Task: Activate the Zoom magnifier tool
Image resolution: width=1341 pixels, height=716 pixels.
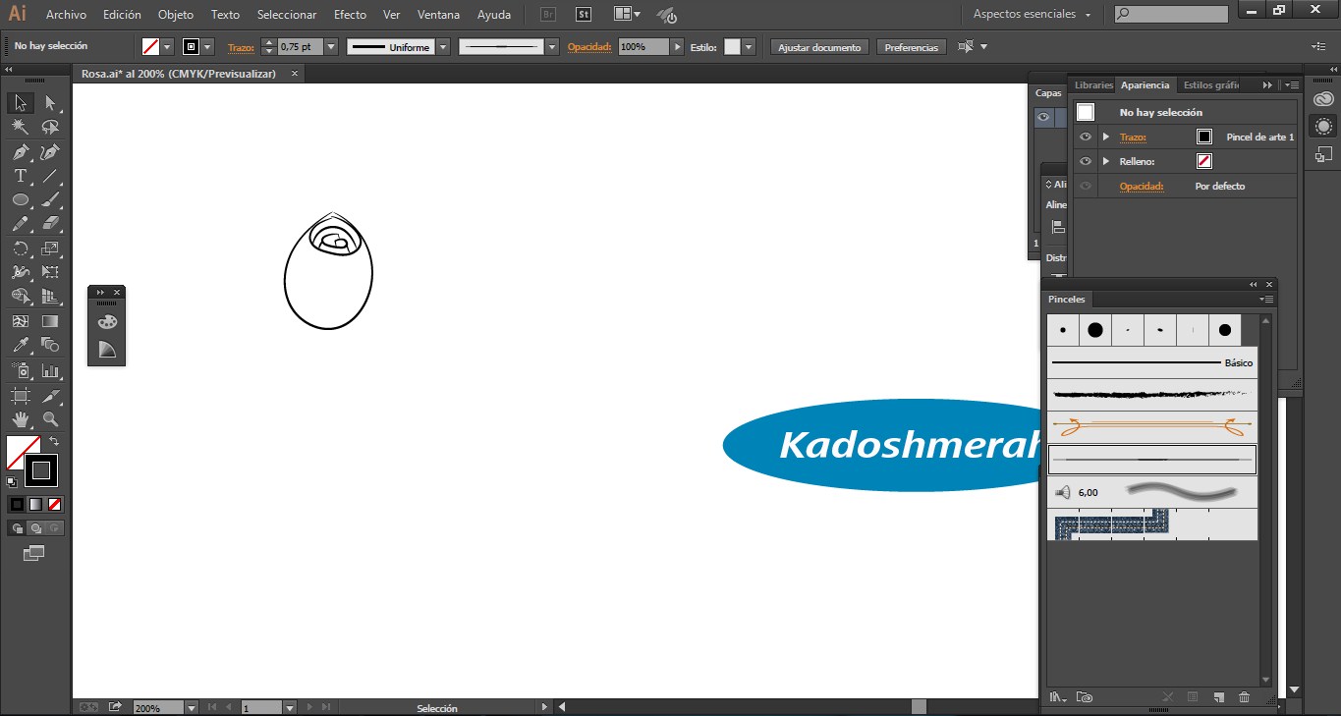Action: 50,419
